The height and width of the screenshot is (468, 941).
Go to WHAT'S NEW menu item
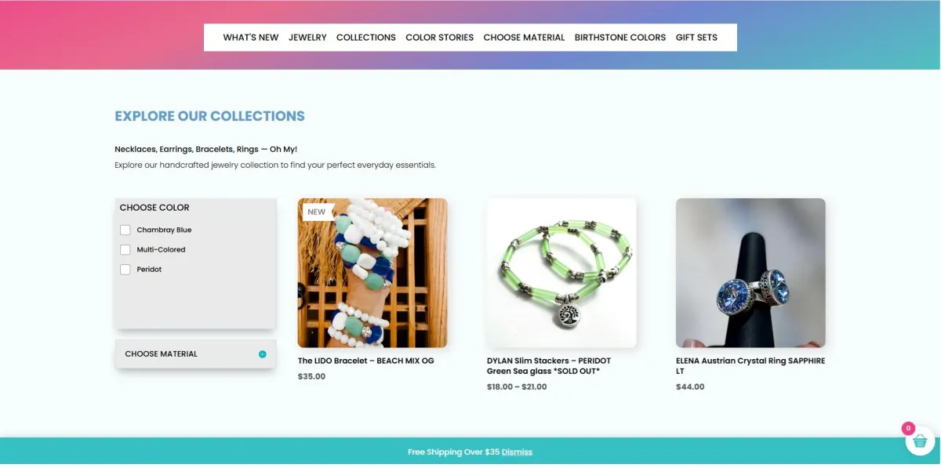tap(251, 38)
